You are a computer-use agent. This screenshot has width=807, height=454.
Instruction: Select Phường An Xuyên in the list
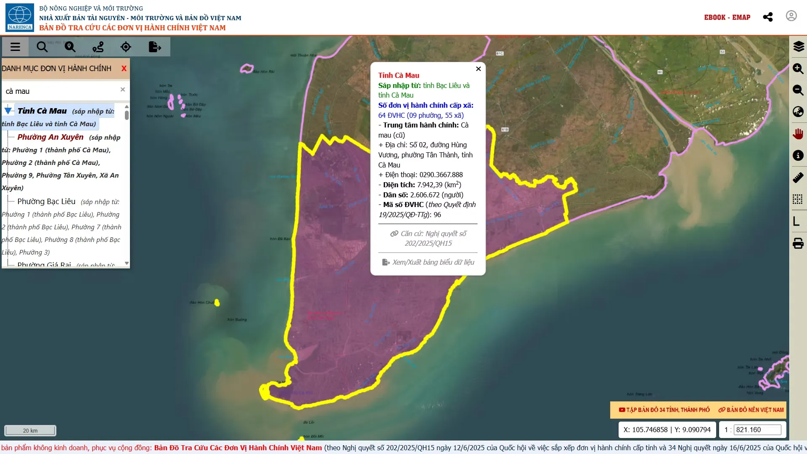(50, 137)
